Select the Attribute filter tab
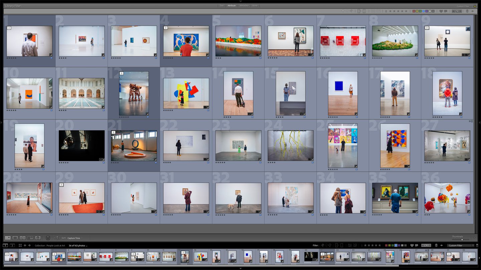The width and height of the screenshot is (481, 270). (x=231, y=6)
